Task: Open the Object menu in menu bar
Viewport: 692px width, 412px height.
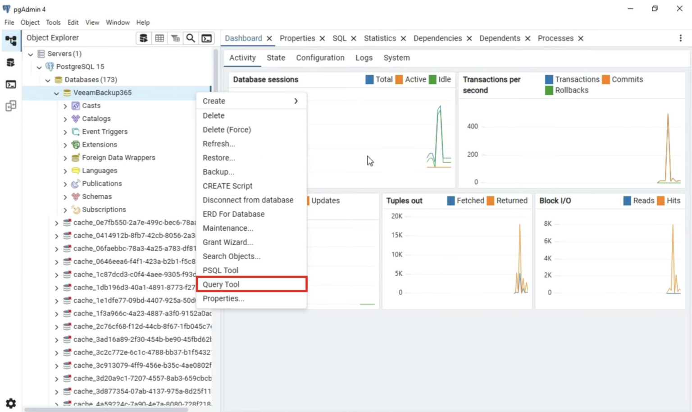Action: pyautogui.click(x=30, y=23)
